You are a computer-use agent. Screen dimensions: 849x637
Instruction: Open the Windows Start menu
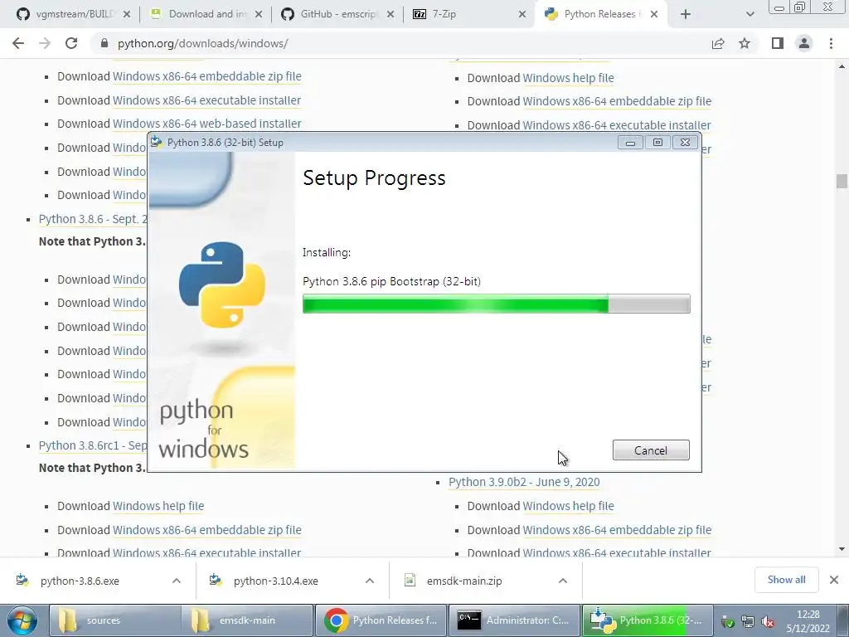click(21, 620)
